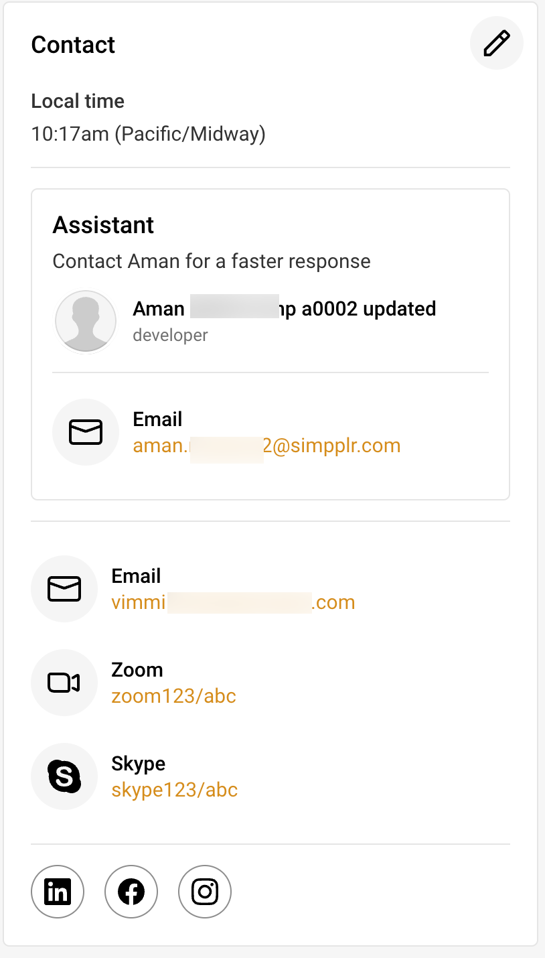Screen dimensions: 545x958
Task: Open the skype123/abc contact link
Action: click(174, 789)
